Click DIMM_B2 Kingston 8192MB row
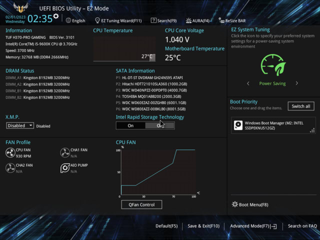 coord(38,97)
